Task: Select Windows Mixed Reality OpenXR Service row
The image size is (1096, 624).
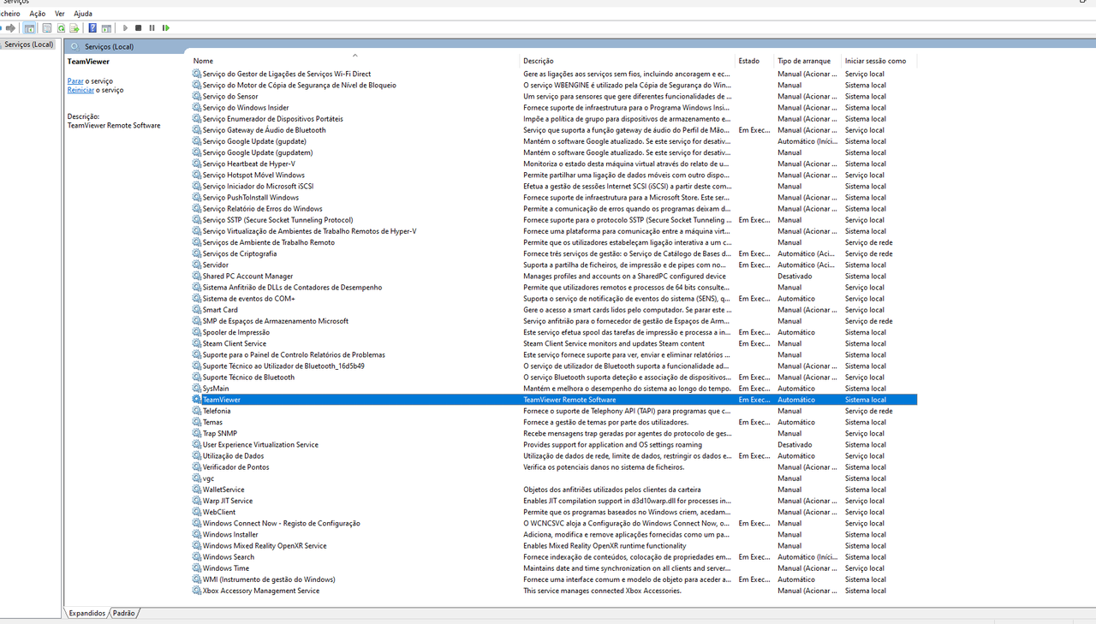Action: click(x=554, y=546)
